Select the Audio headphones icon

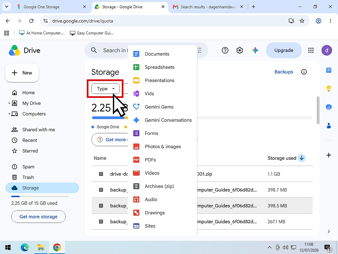pyautogui.click(x=136, y=199)
